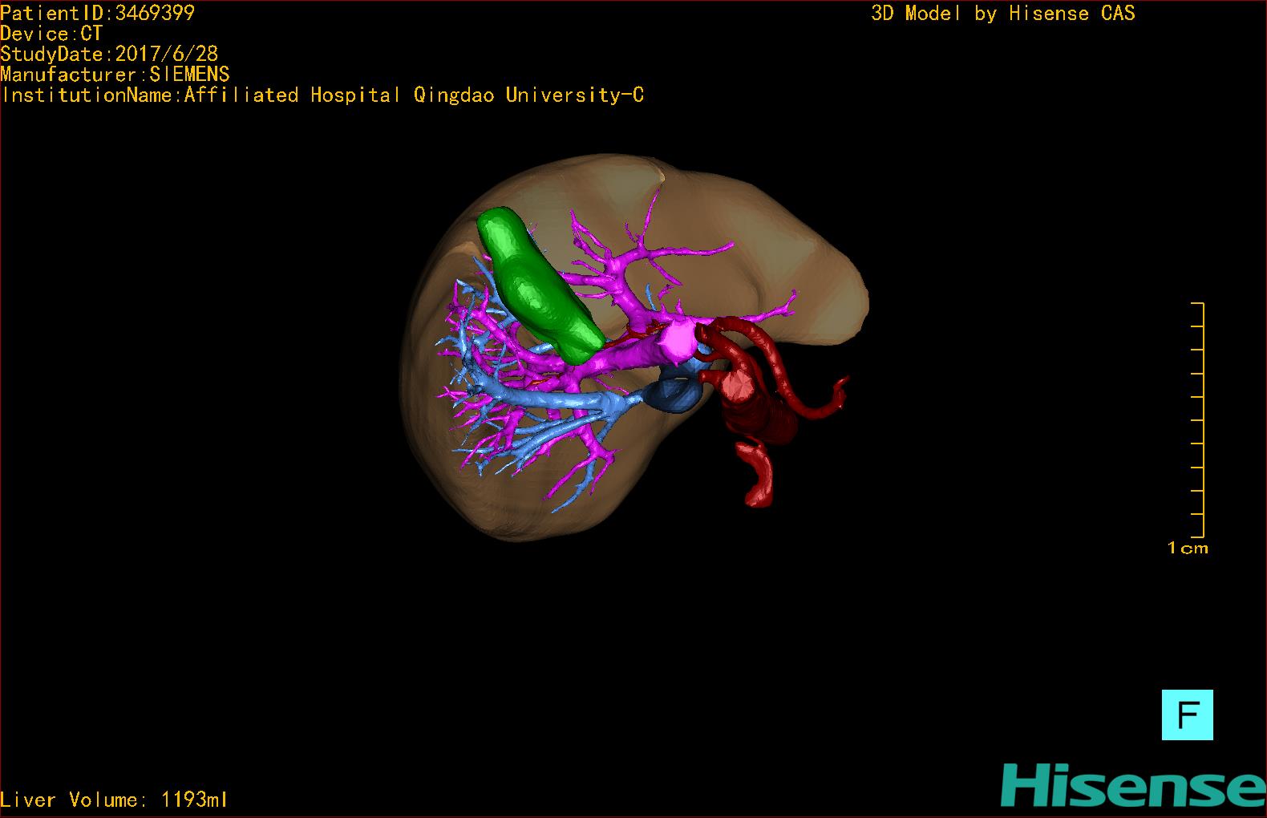
Task: Click the Hisense logo
Action: click(x=1134, y=785)
